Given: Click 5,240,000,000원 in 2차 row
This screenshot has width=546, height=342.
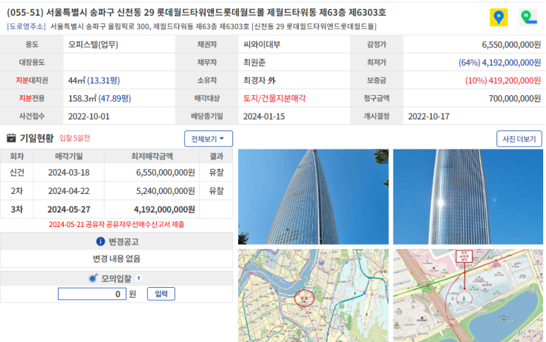Looking at the screenshot, I should pos(165,191).
